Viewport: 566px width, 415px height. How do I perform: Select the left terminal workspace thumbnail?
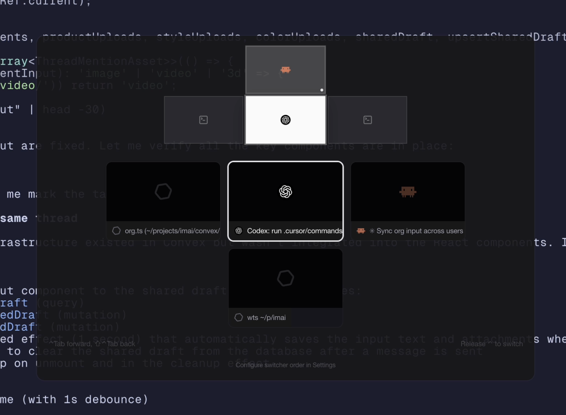(x=204, y=120)
